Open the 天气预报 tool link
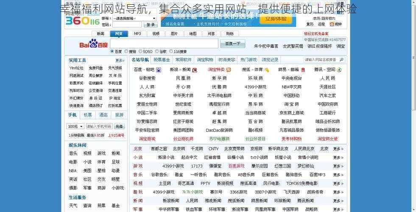 pos(115,68)
